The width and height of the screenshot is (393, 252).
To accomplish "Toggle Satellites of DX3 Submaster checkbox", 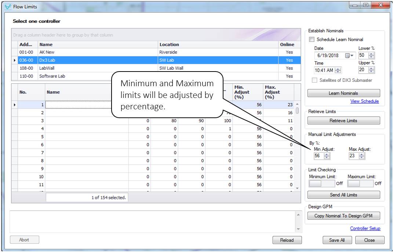I will pos(314,80).
